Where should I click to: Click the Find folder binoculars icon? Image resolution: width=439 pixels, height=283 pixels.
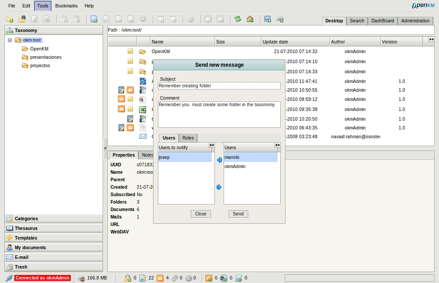22,19
